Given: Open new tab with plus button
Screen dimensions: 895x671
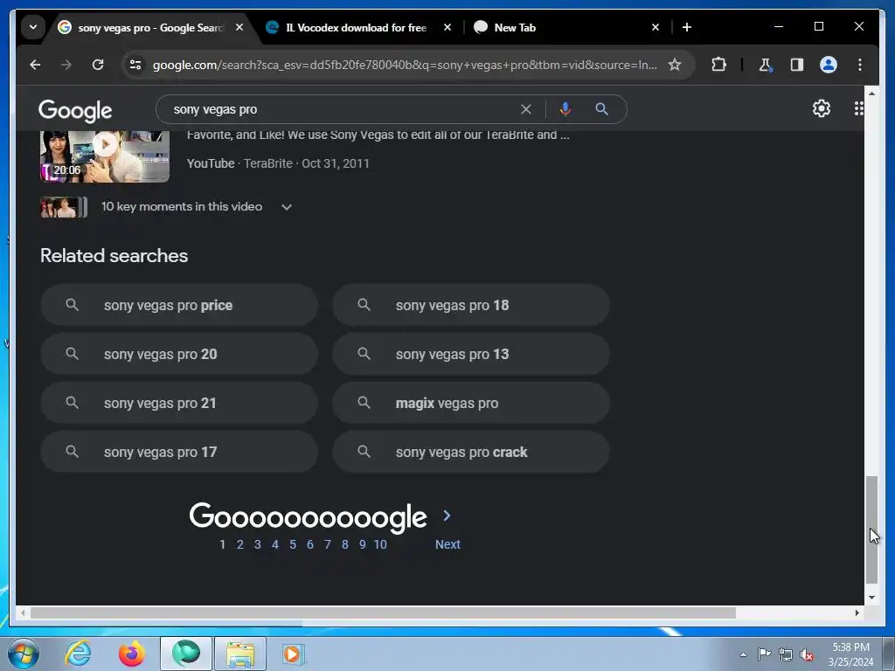Looking at the screenshot, I should point(687,27).
